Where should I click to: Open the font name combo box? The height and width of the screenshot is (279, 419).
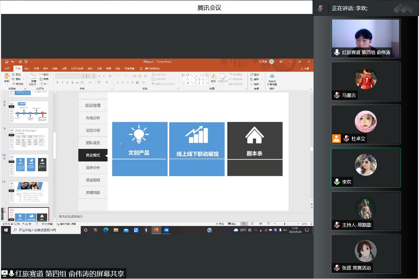70,76
